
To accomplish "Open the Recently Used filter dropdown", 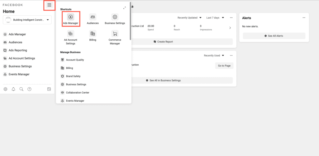I will 214,56.
